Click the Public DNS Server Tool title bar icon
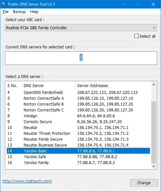This screenshot has height=192, width=161. pos(4,4)
